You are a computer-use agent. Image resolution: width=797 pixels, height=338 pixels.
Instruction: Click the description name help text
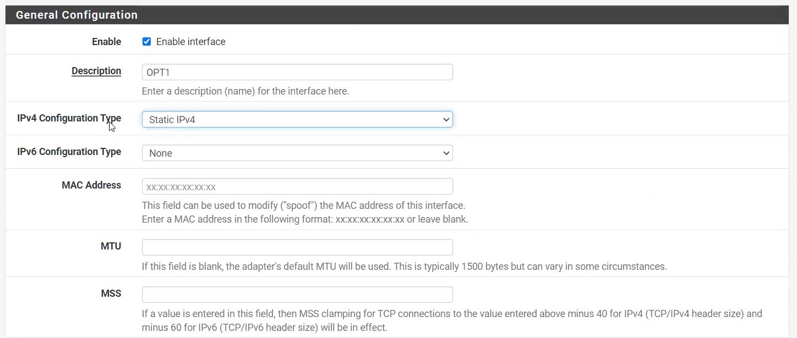[245, 91]
